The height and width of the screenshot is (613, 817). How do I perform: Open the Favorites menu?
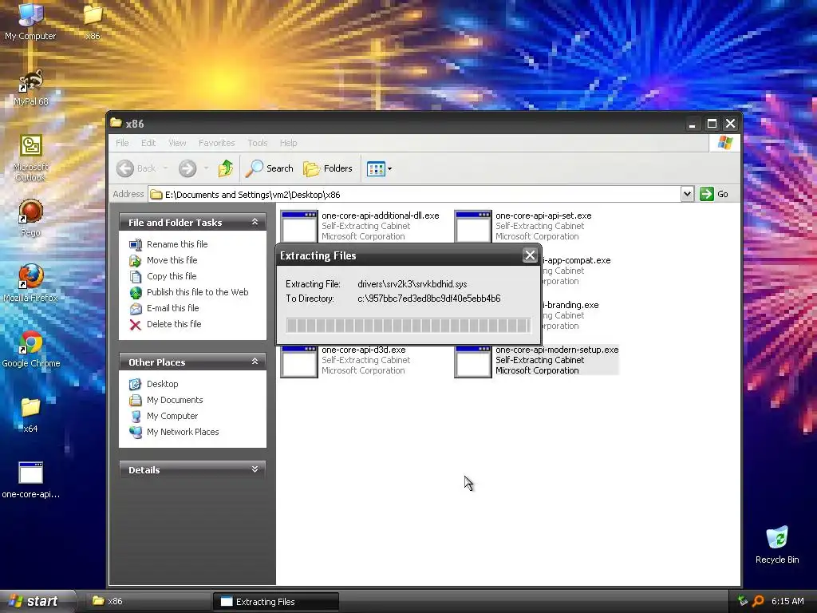pyautogui.click(x=216, y=143)
